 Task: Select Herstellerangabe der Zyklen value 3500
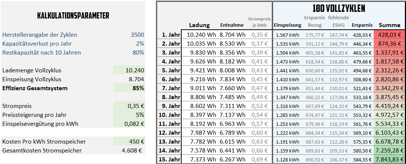pos(137,35)
